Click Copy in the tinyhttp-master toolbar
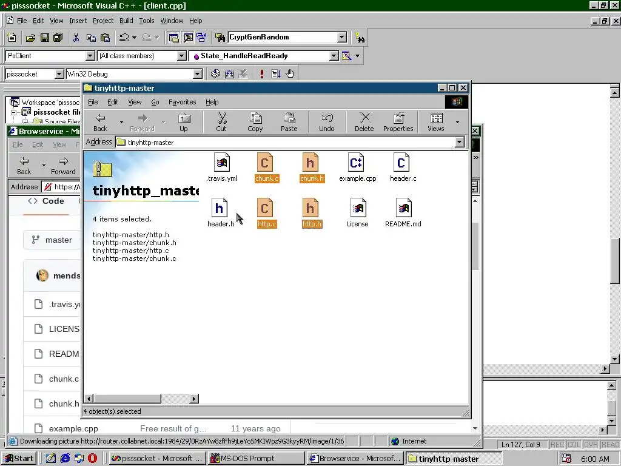 pos(255,123)
